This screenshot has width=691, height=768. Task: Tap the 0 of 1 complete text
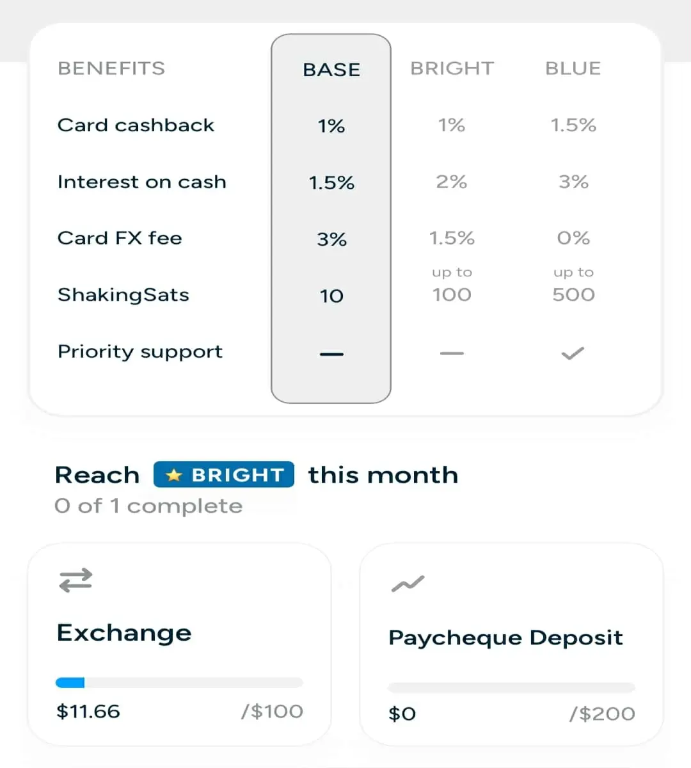click(x=148, y=506)
